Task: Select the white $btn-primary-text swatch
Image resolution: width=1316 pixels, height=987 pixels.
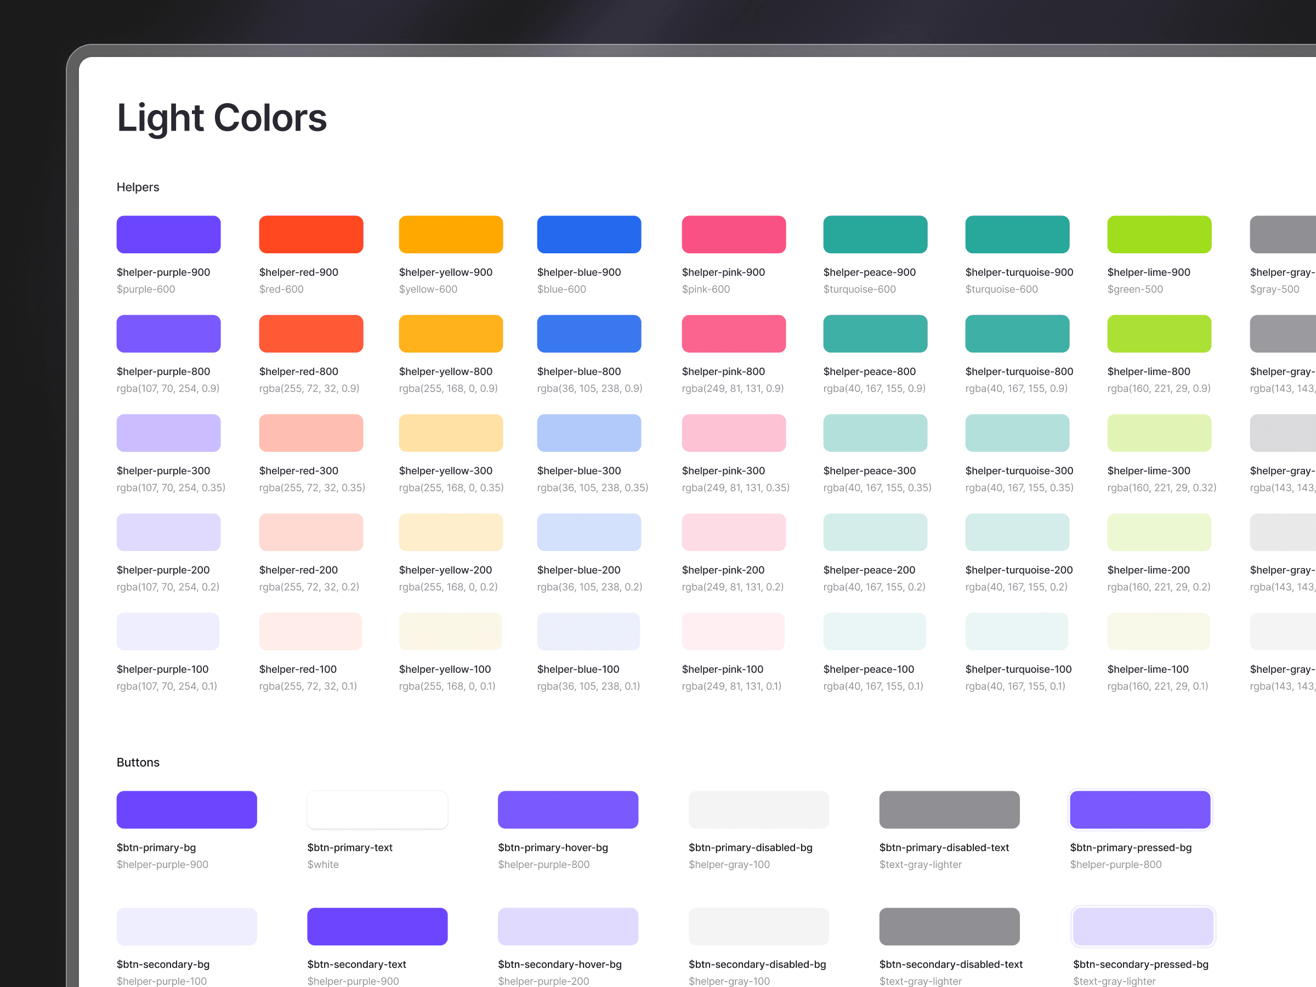Action: pos(377,809)
